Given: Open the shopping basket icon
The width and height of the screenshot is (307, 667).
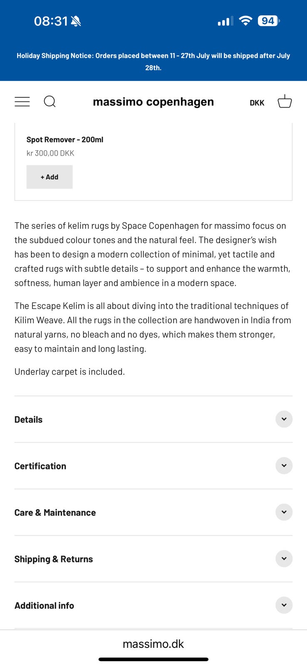Looking at the screenshot, I should (285, 102).
